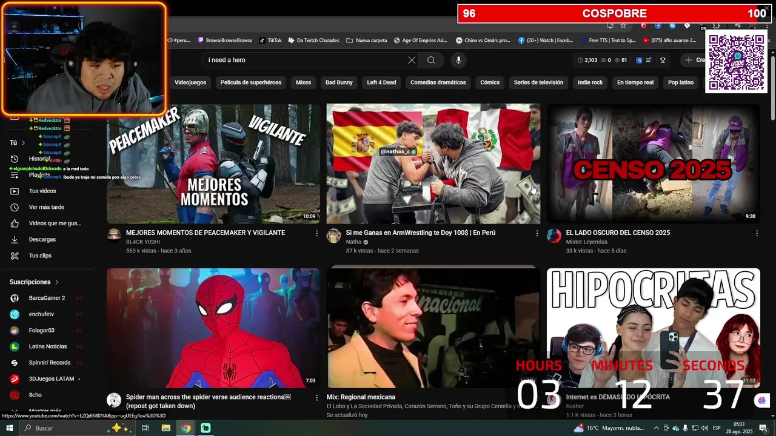Click the bookmark star in the address bar

click(623, 25)
